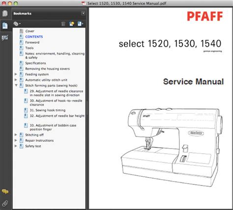233x210 pixels.
Task: Click the expand current bookmark icon
Action: click(80, 24)
